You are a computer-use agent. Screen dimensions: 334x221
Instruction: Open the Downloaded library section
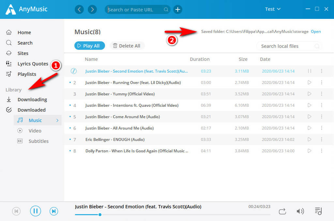click(x=32, y=110)
